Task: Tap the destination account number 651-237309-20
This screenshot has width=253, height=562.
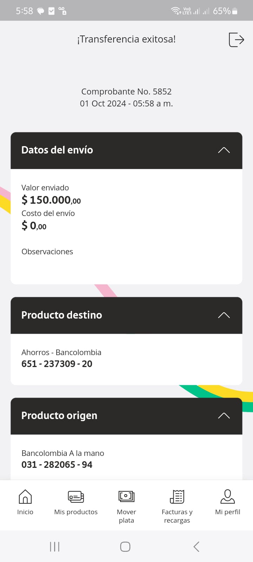Action: pyautogui.click(x=57, y=364)
